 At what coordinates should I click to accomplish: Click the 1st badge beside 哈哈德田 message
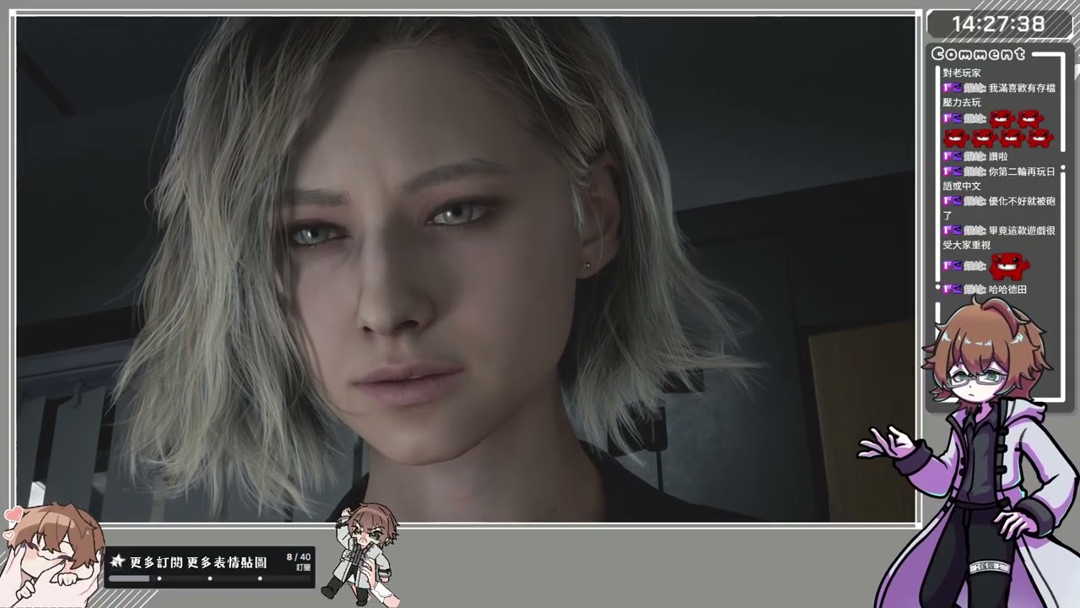pos(948,290)
